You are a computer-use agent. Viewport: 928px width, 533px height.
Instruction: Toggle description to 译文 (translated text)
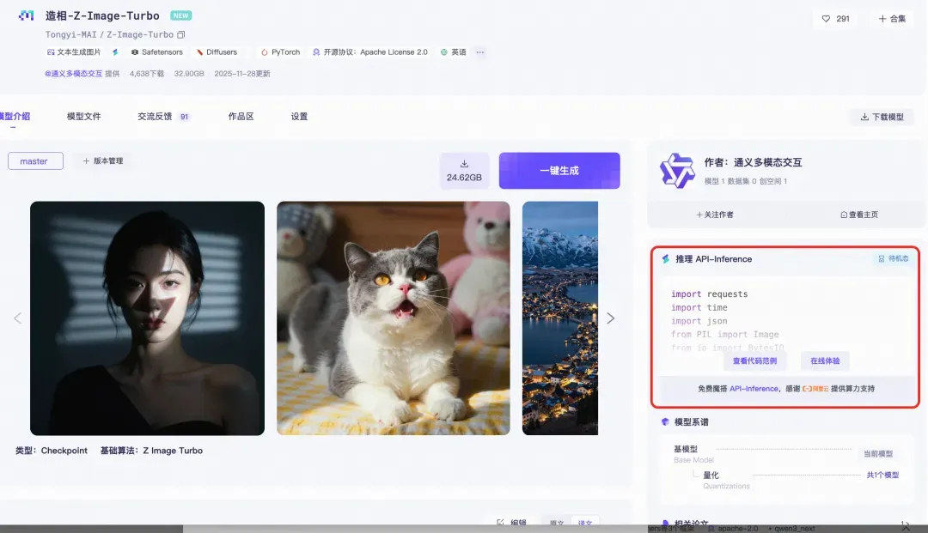(585, 523)
